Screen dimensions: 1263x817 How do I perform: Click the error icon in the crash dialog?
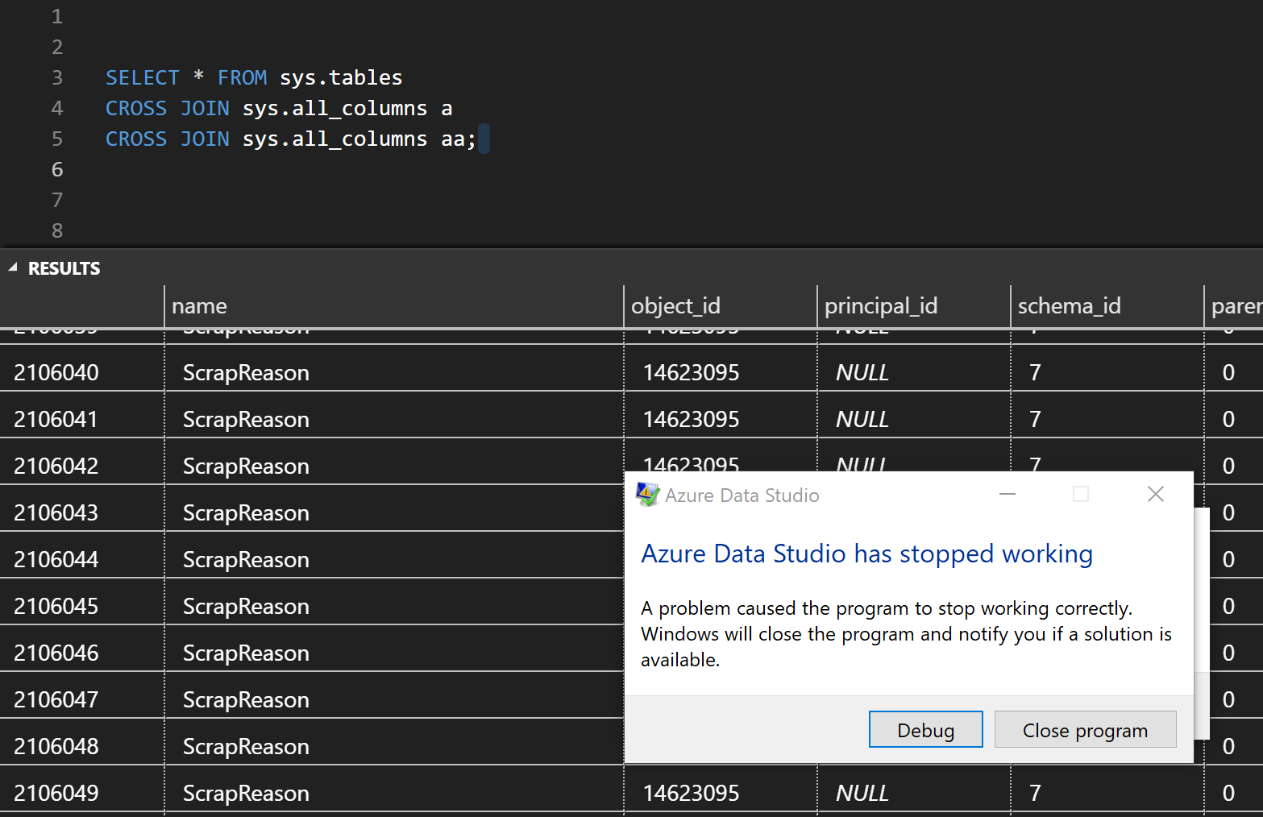[647, 494]
